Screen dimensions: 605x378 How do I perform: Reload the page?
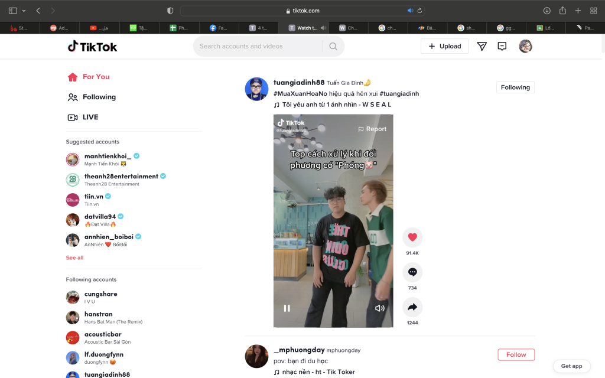pyautogui.click(x=420, y=11)
